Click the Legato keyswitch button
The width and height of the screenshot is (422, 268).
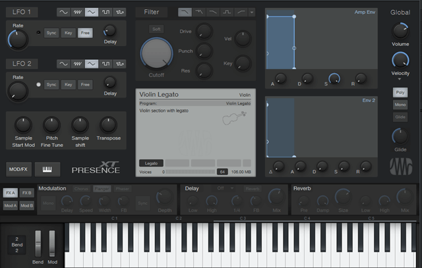click(151, 163)
